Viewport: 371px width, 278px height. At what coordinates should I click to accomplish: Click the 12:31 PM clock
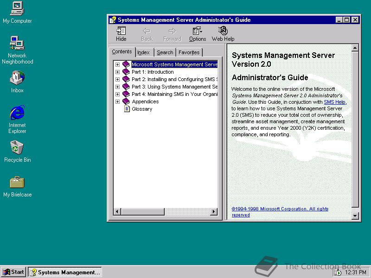point(356,272)
